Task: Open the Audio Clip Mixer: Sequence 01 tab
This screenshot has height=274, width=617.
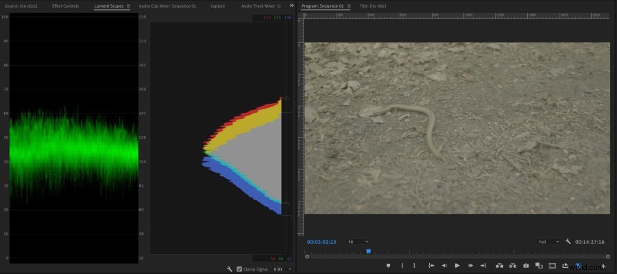Action: point(167,6)
